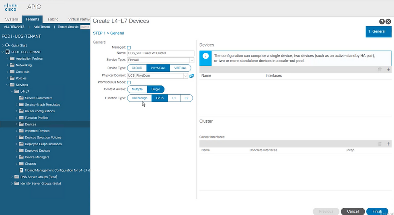
Task: Click the Deployed Devices folder icon
Action: (21, 150)
